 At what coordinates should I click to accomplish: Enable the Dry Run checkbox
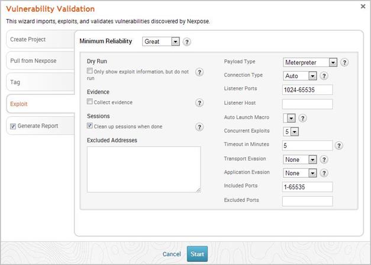click(x=90, y=71)
